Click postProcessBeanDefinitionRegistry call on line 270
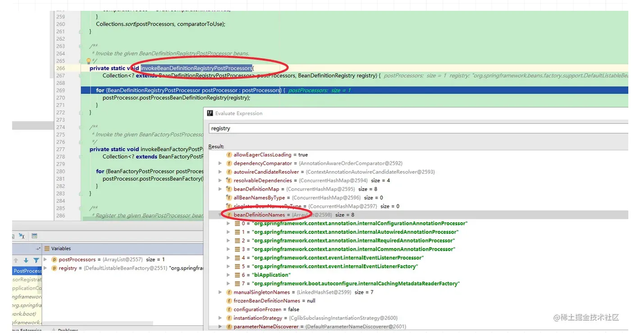The height and width of the screenshot is (333, 631). [x=176, y=98]
